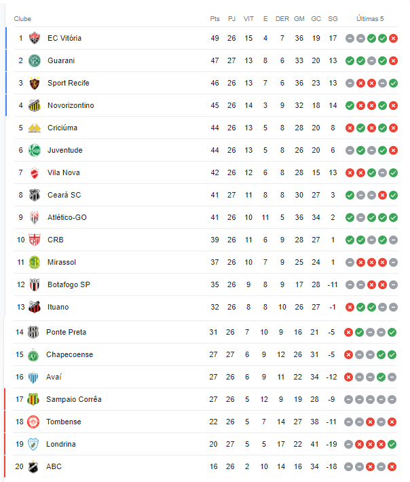Open the Ceará SC team link

tap(64, 195)
